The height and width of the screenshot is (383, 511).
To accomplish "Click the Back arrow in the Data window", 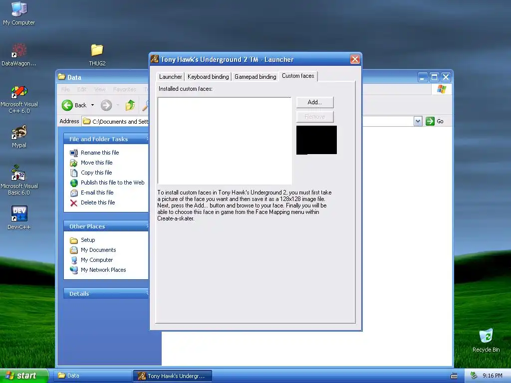I will coord(67,105).
